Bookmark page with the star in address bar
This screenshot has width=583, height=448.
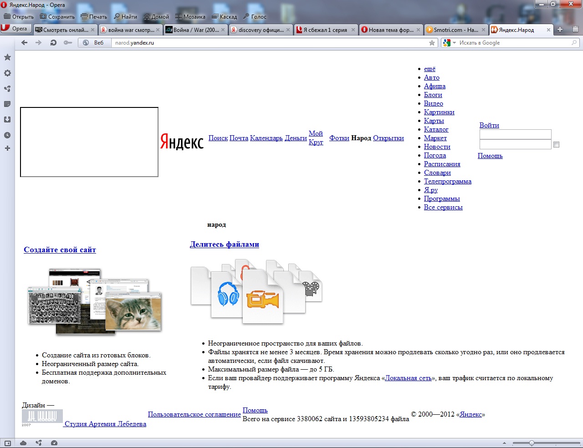pos(432,43)
